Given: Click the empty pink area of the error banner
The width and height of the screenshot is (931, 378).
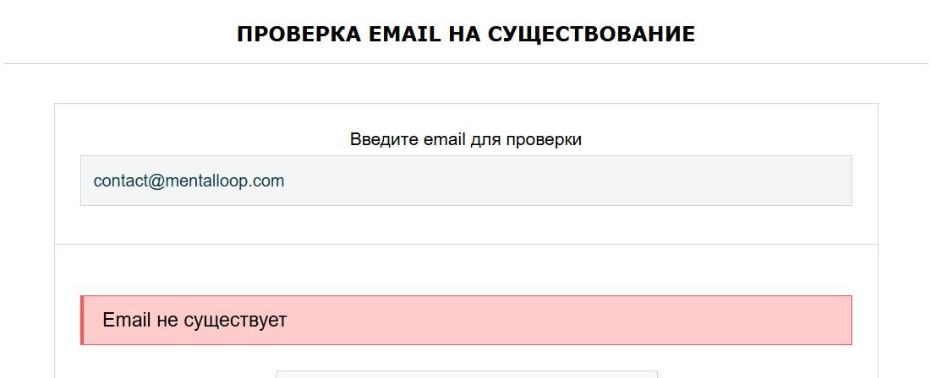Looking at the screenshot, I should click(592, 321).
